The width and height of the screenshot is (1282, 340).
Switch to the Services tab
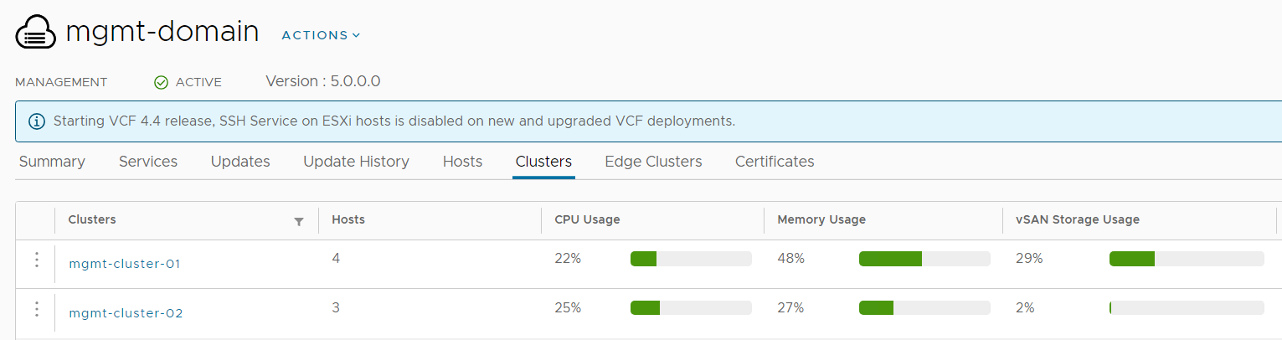pyautogui.click(x=148, y=162)
